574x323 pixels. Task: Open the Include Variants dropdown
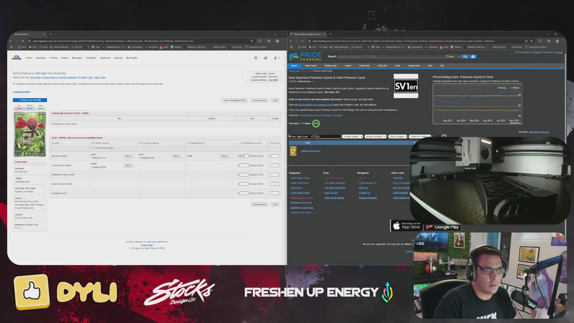coord(375,136)
